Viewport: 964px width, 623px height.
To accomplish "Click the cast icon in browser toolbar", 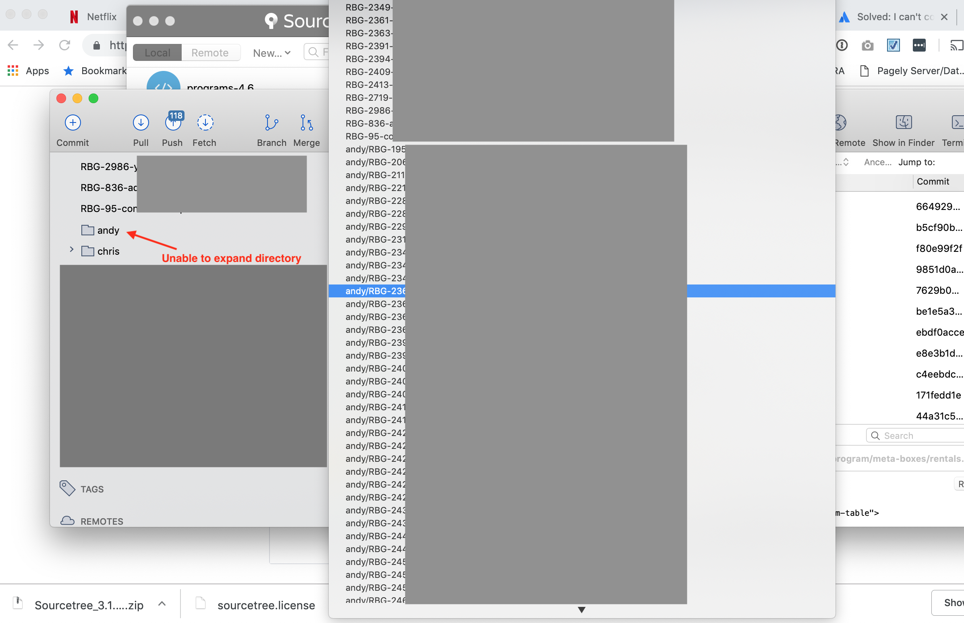I will pos(957,45).
